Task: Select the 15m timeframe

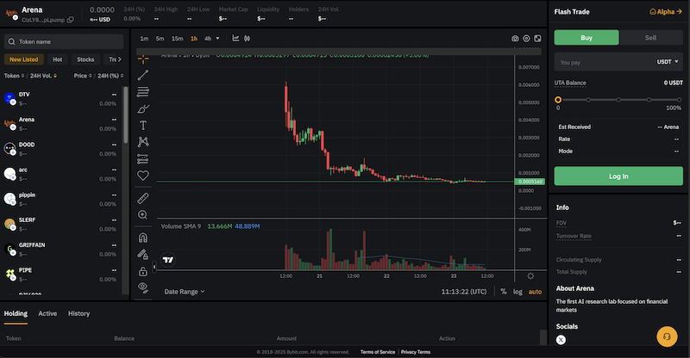Action: [178, 39]
